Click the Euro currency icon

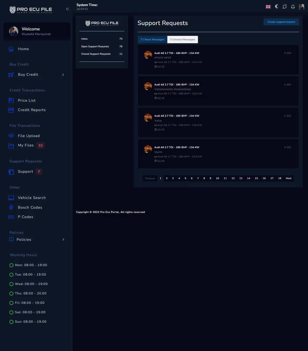click(x=276, y=6)
